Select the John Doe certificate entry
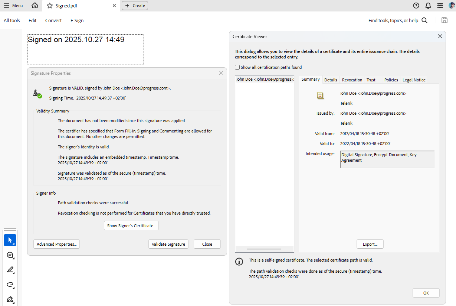 click(x=264, y=79)
